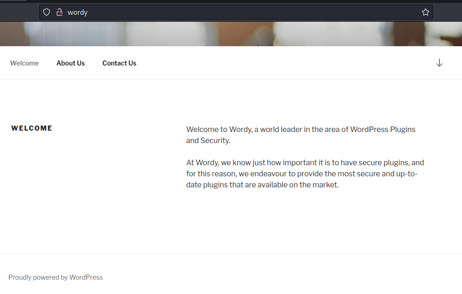Go to the About Us page
The height and width of the screenshot is (294, 462).
tap(71, 63)
